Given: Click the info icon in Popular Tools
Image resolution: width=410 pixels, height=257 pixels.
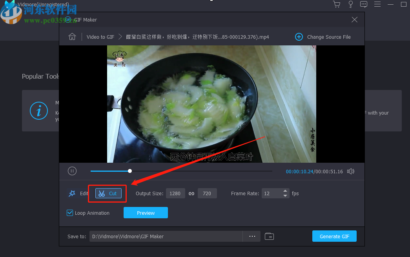Looking at the screenshot, I should tap(39, 111).
